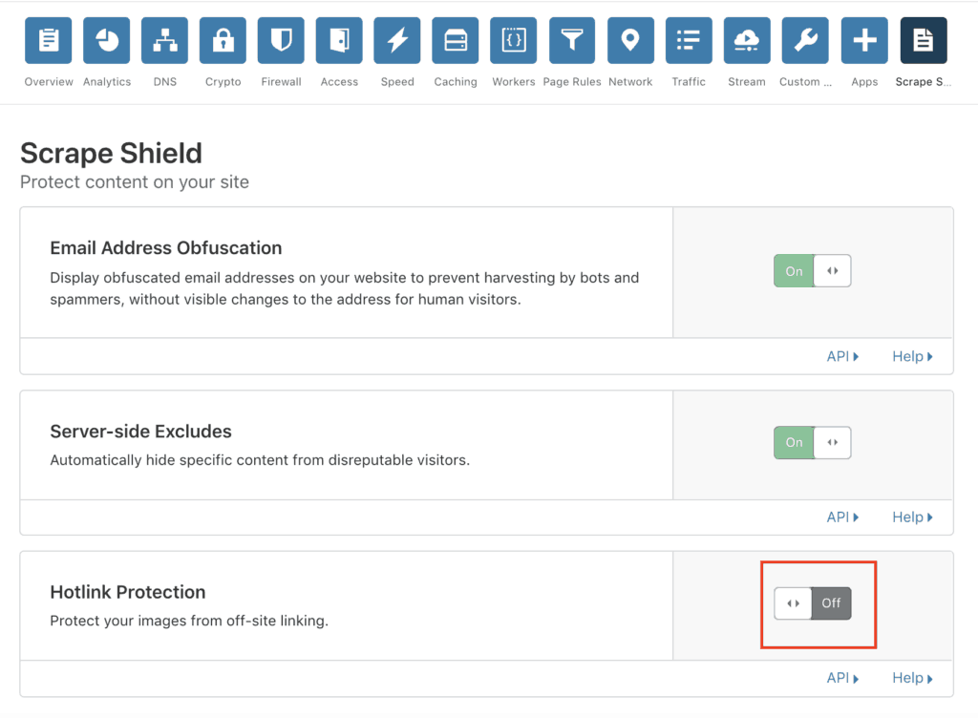Viewport: 978px width, 718px height.
Task: Open the Analytics section
Action: 106,40
